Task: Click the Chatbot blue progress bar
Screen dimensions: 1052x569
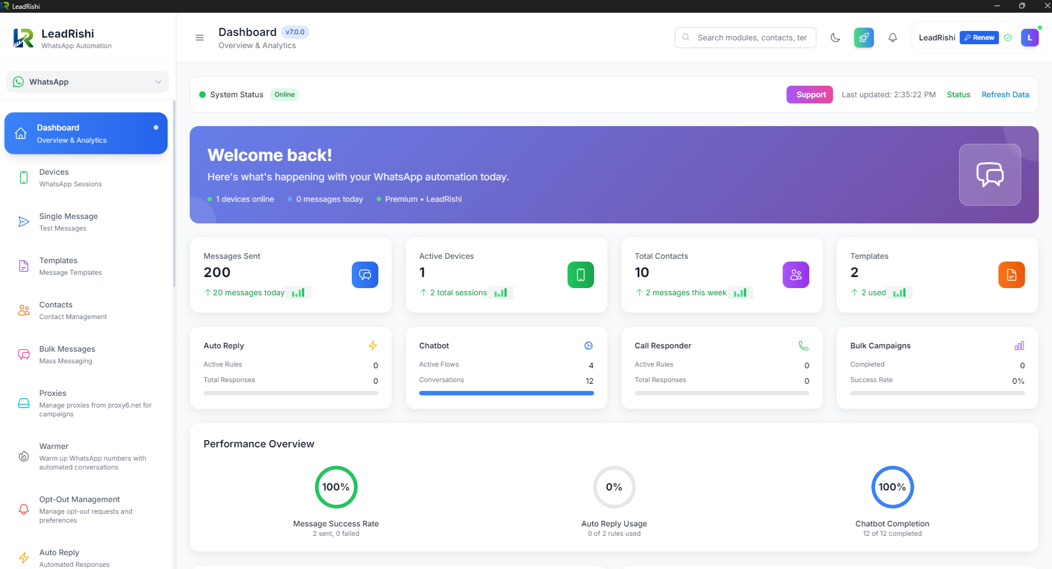Action: click(x=507, y=393)
